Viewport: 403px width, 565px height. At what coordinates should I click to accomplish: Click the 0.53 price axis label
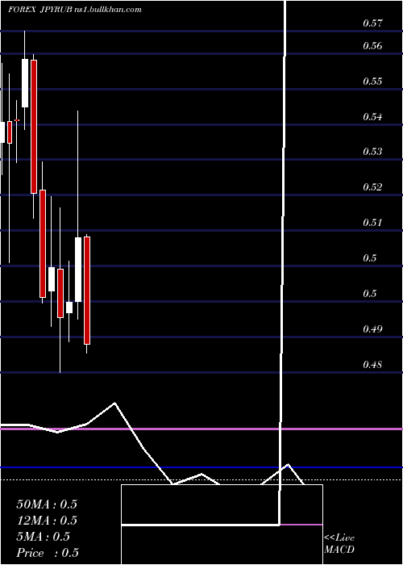pos(372,152)
